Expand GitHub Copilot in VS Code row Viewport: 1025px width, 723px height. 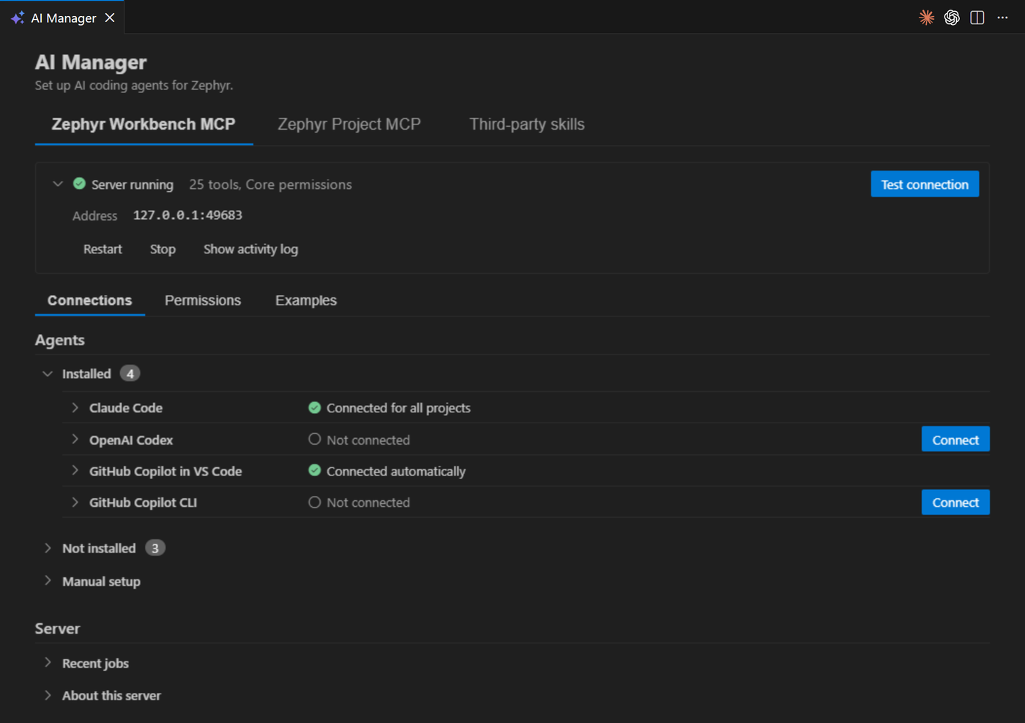tap(75, 470)
